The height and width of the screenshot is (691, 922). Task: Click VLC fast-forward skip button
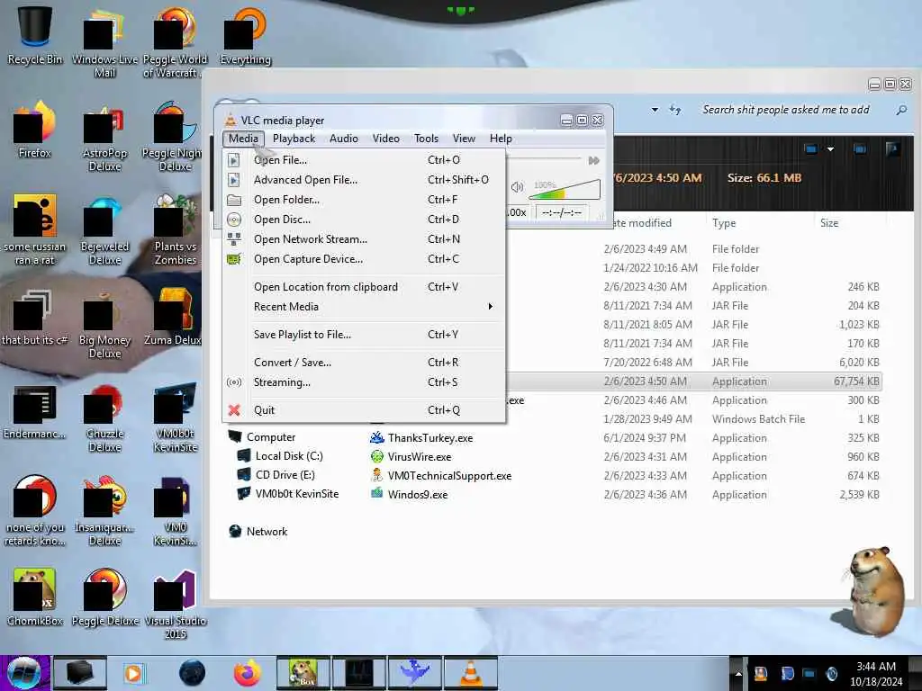coord(594,160)
